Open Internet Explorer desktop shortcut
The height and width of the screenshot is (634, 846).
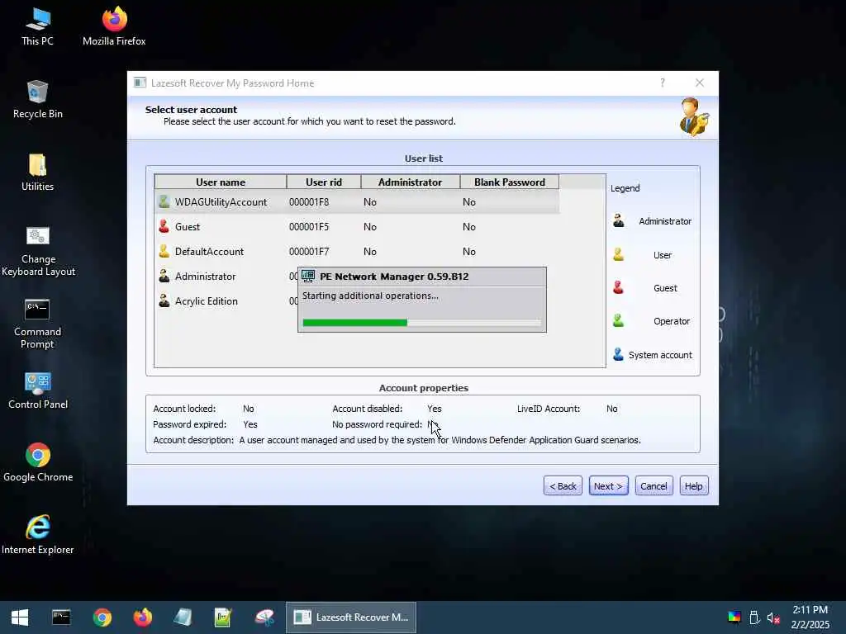click(38, 535)
